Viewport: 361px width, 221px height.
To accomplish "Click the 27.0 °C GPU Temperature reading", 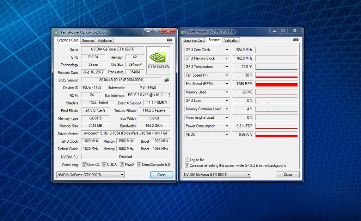I will coord(243,67).
